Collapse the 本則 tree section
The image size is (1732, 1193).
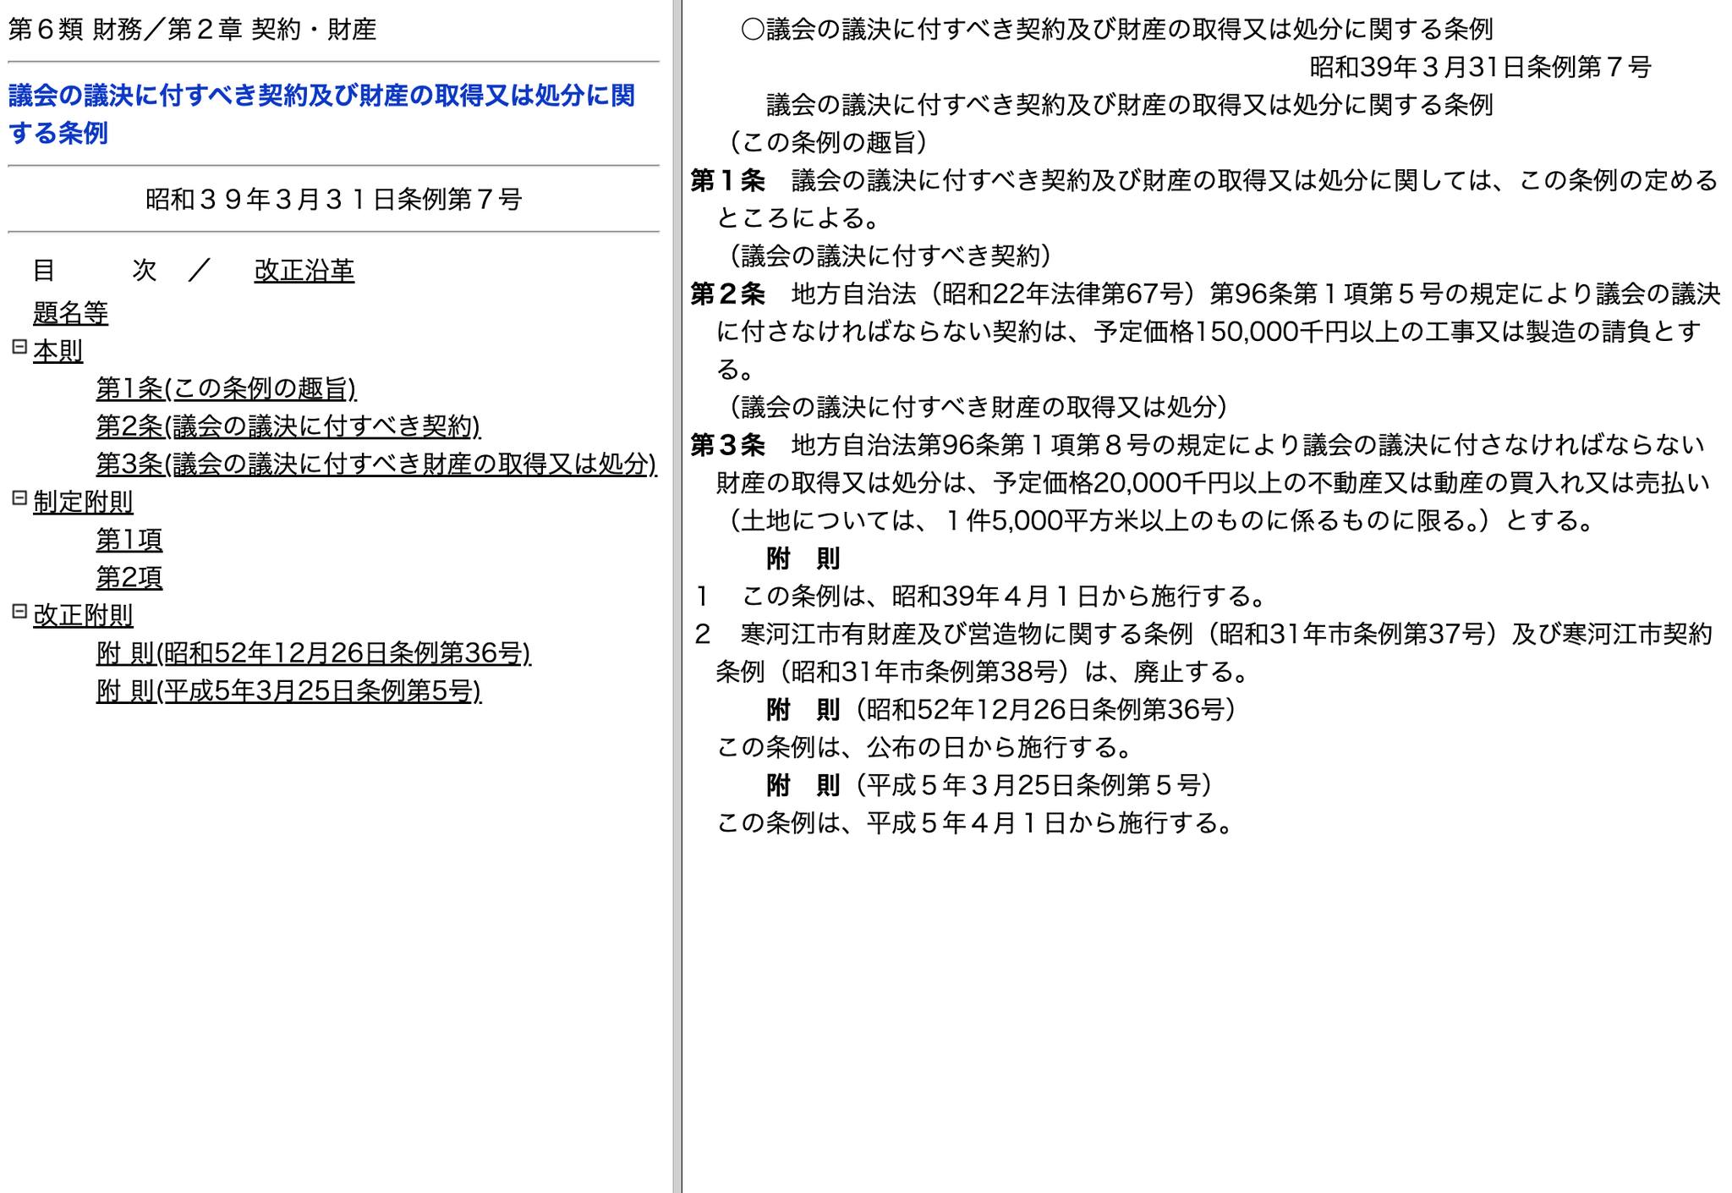pos(19,347)
